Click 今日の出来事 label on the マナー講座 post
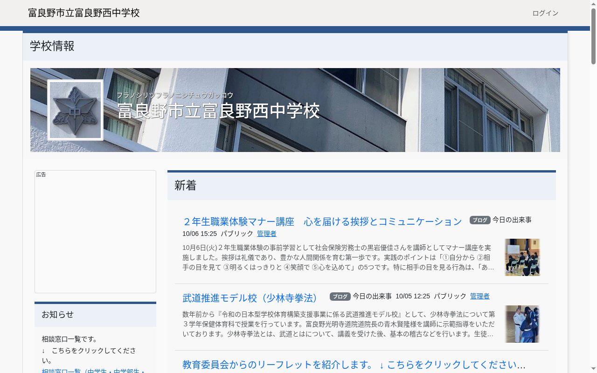597x373 pixels. click(512, 220)
